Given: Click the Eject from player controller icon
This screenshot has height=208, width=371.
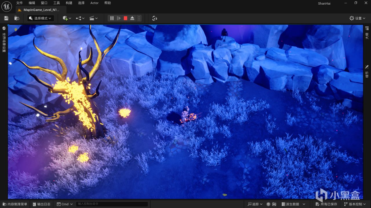Looking at the screenshot, I should point(132,18).
